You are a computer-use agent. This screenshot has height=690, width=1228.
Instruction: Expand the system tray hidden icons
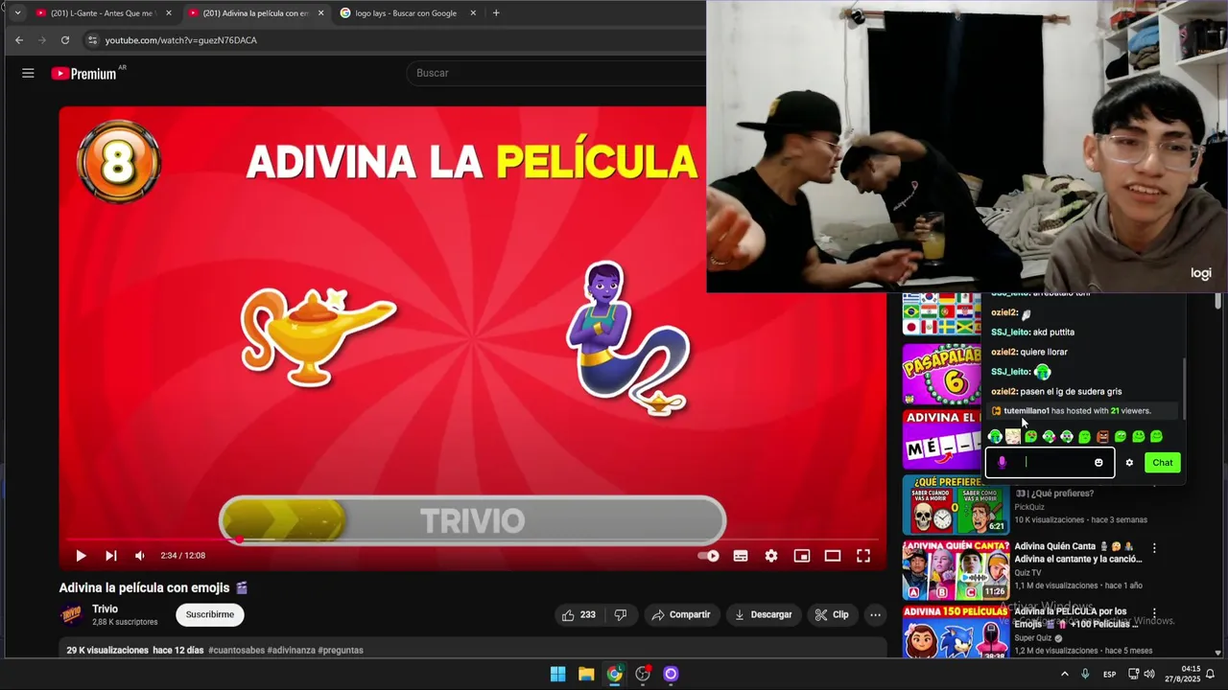(1064, 674)
